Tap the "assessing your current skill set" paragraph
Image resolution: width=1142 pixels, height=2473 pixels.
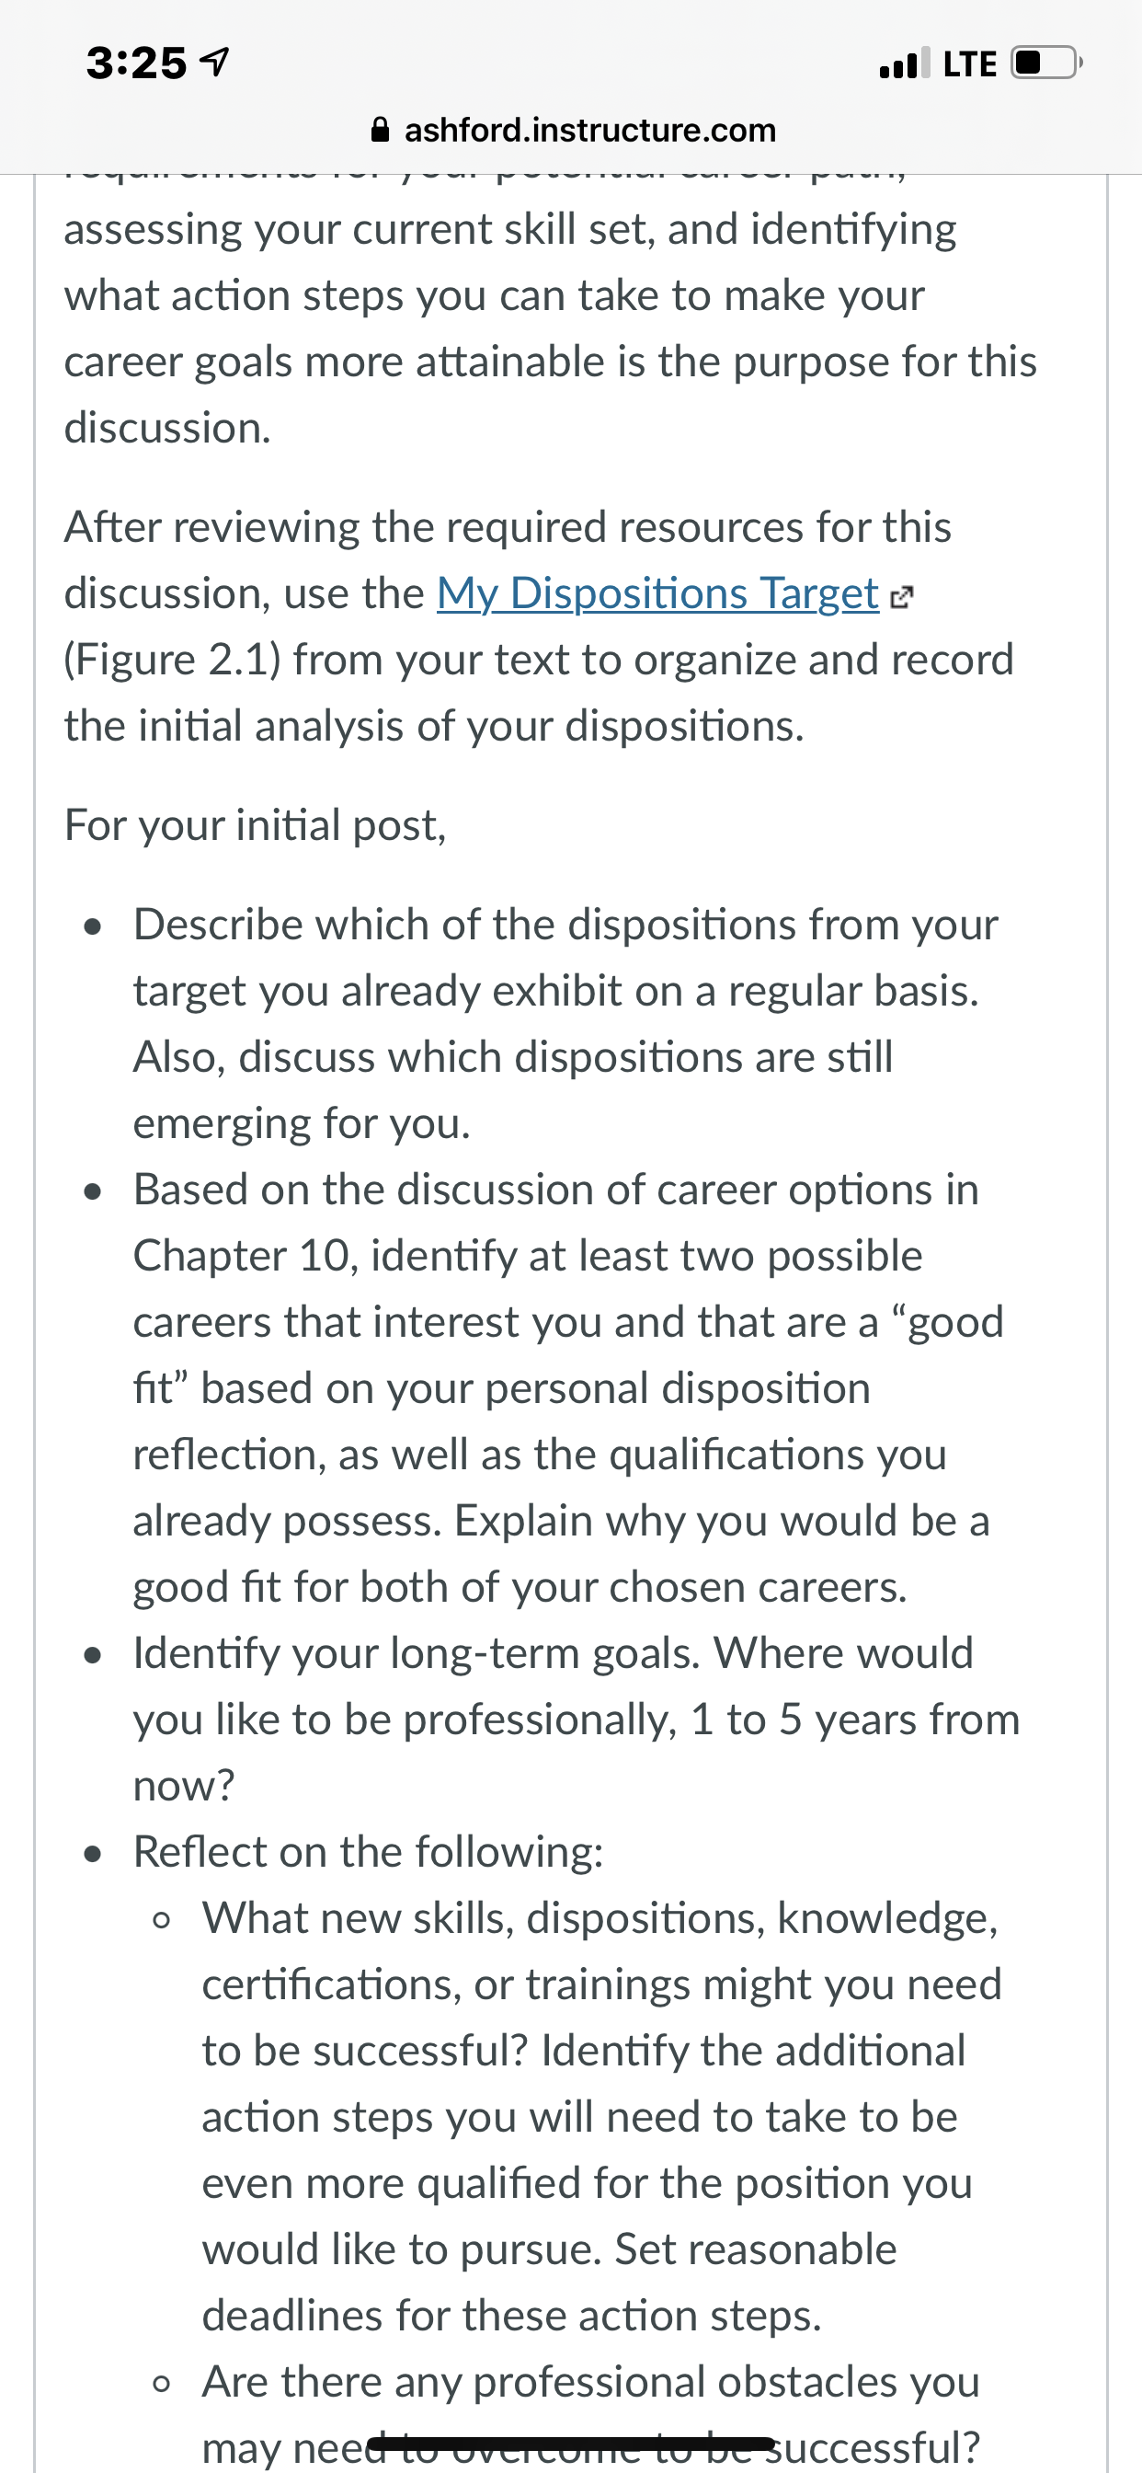point(551,328)
